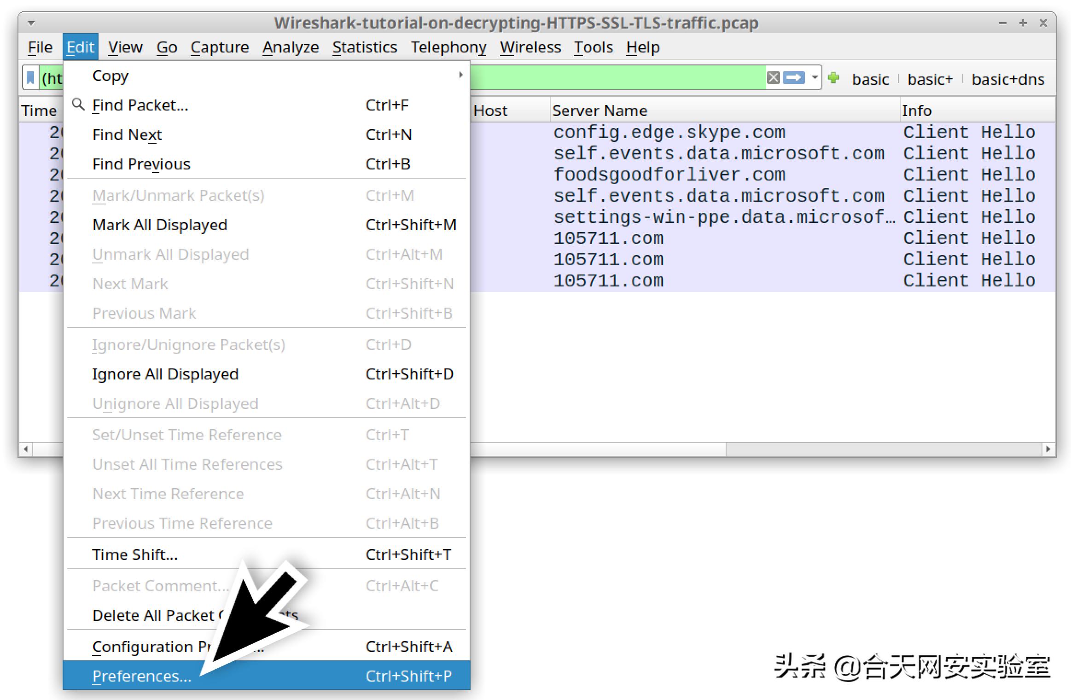Apply the basic+ filter button
The image size is (1071, 700).
pos(930,79)
